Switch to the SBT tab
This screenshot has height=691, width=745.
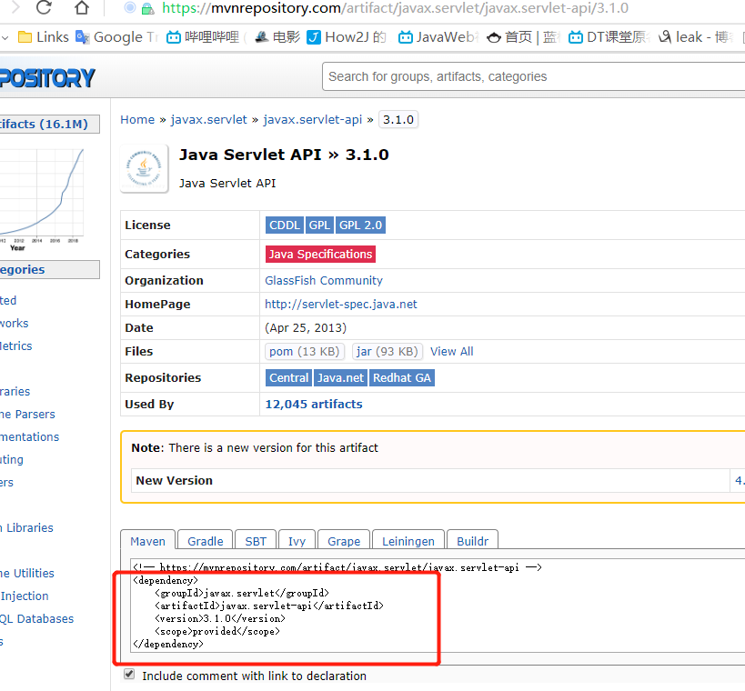click(256, 541)
